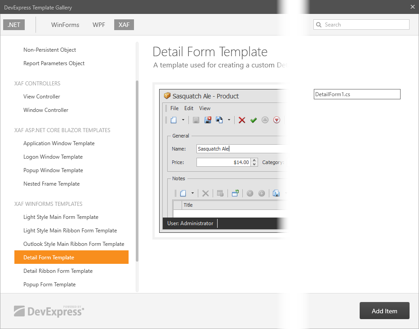Select the highlighted Detail Form Template

click(x=71, y=257)
